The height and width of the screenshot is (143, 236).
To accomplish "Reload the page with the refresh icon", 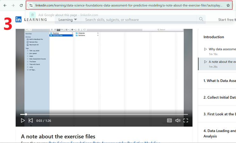I will 21,5.
